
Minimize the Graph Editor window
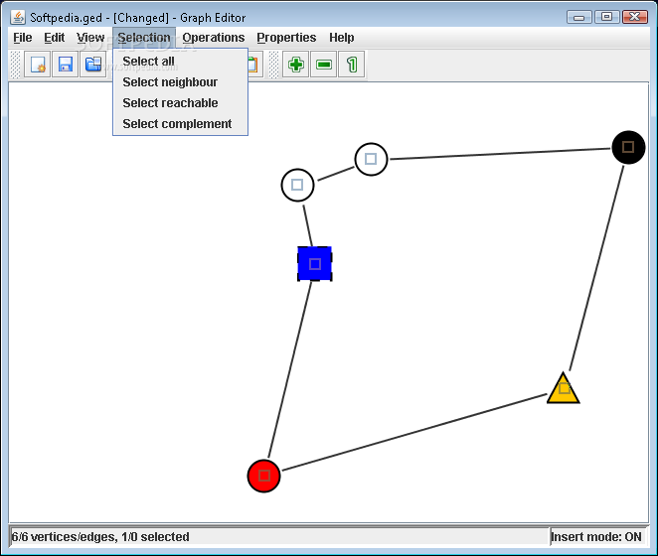click(x=579, y=17)
